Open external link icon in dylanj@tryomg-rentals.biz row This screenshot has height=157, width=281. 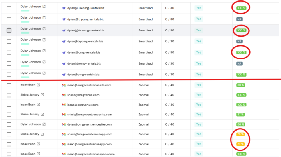click(x=44, y=17)
